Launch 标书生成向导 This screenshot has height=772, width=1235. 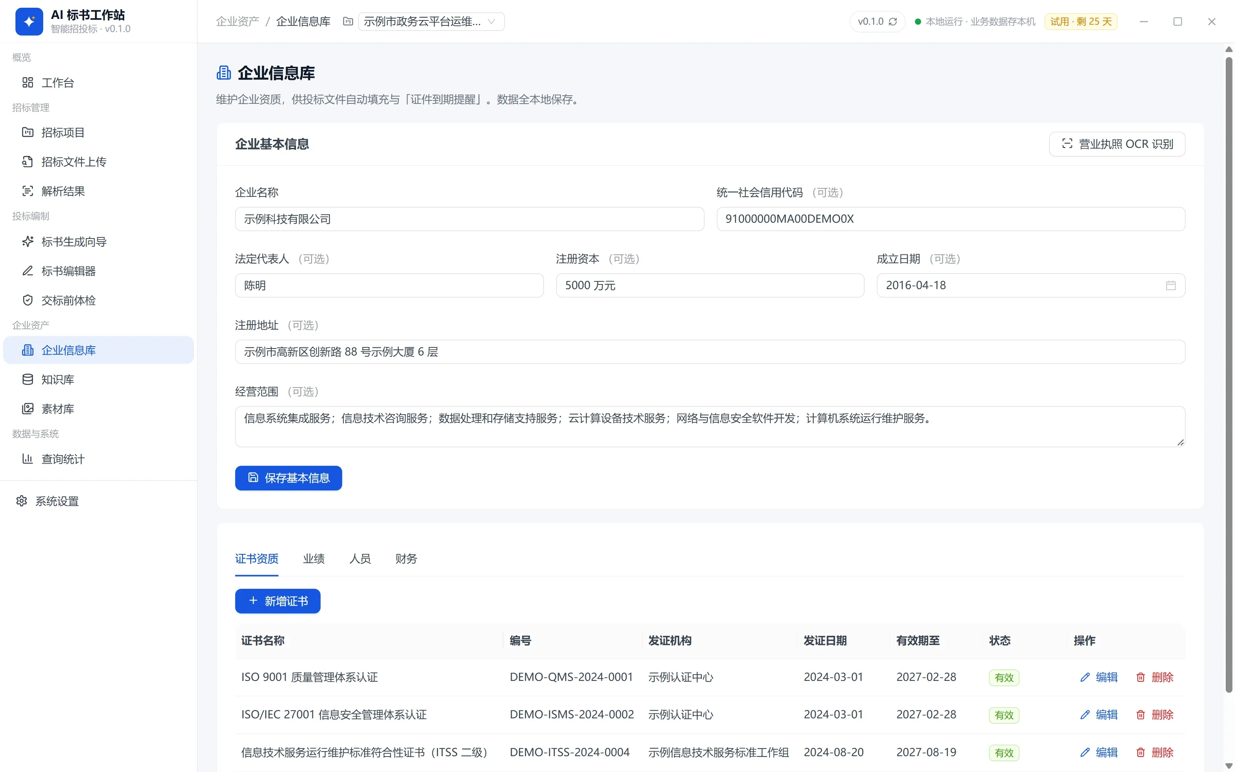tap(98, 242)
